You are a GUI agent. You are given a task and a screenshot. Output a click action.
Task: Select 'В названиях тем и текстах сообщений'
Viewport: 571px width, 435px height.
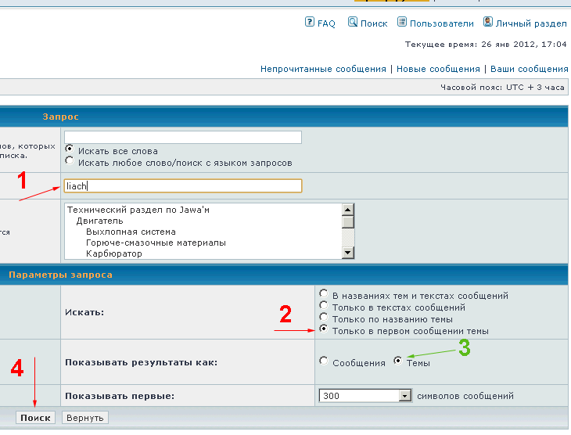point(323,296)
